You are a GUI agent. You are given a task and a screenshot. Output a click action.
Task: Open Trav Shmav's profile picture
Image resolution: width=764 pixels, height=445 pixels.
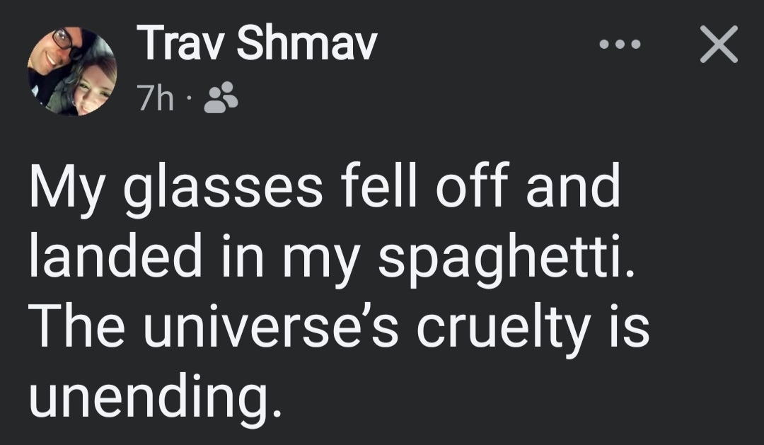72,71
